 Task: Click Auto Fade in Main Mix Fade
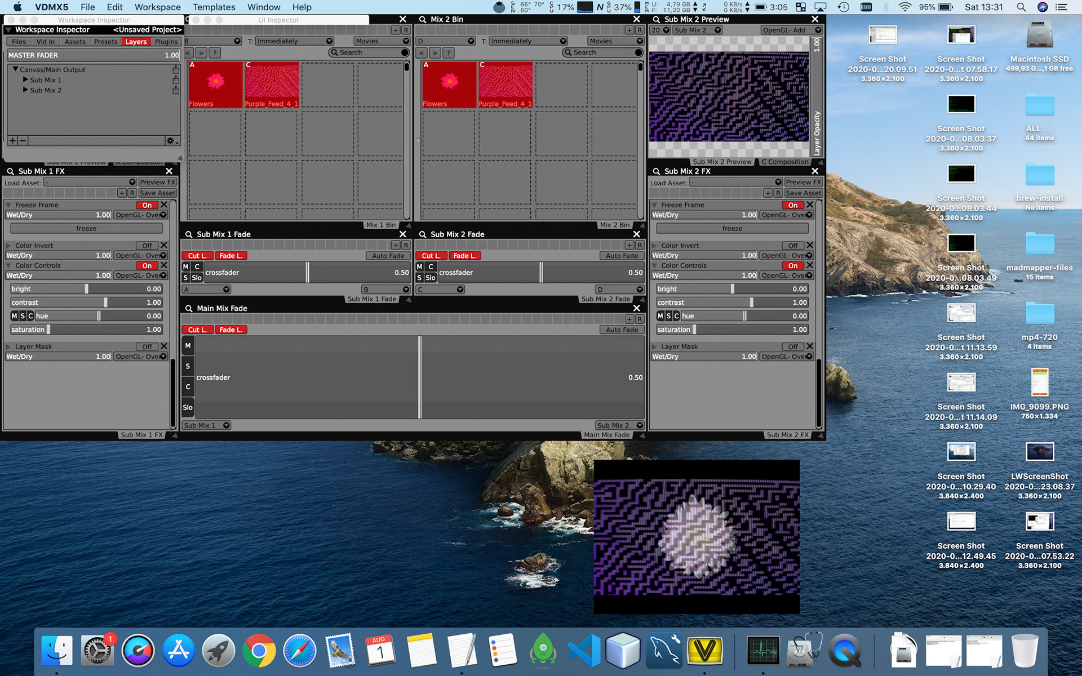622,330
